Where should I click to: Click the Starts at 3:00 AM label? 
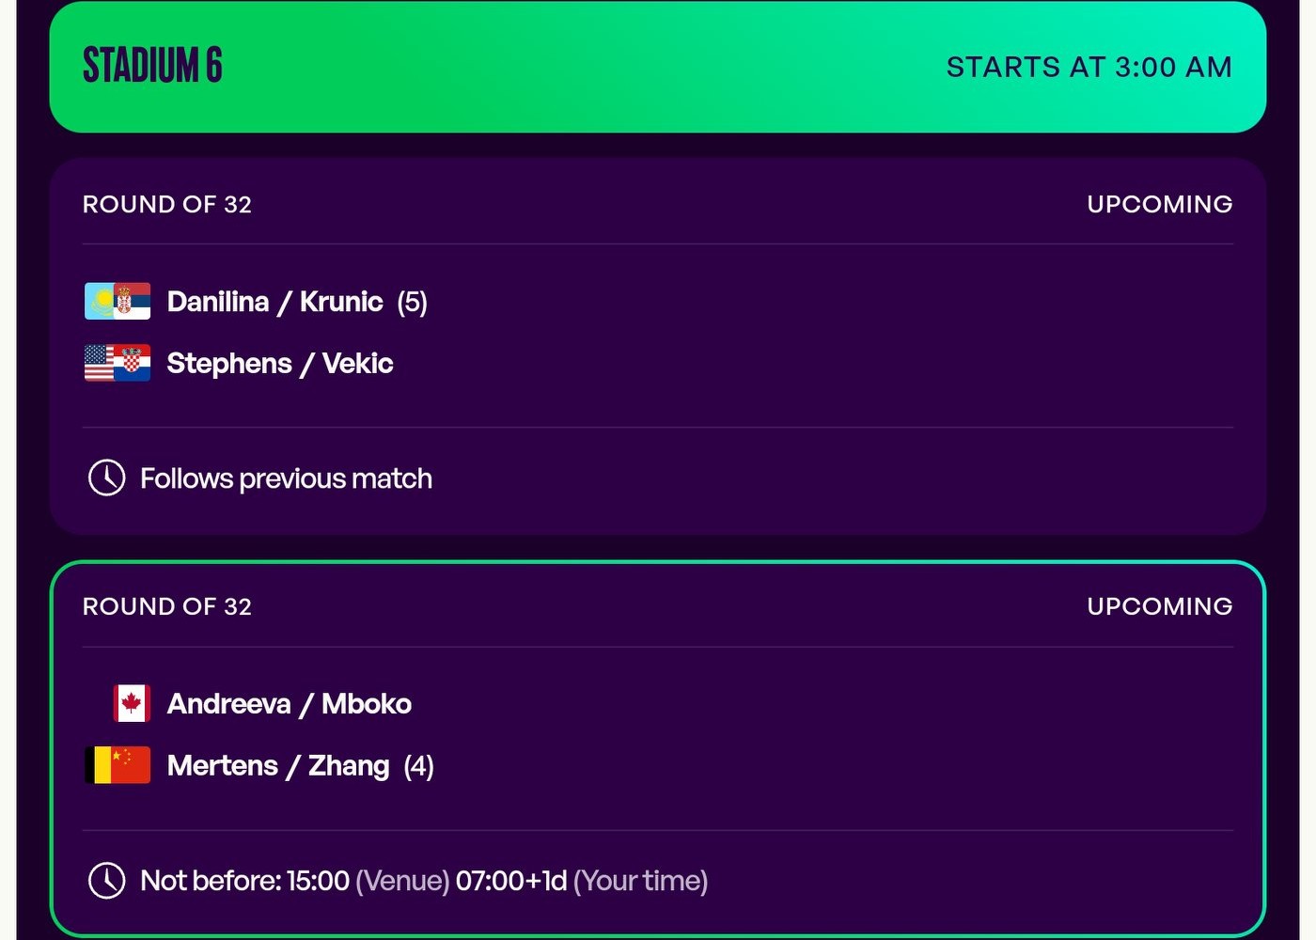pyautogui.click(x=1089, y=67)
